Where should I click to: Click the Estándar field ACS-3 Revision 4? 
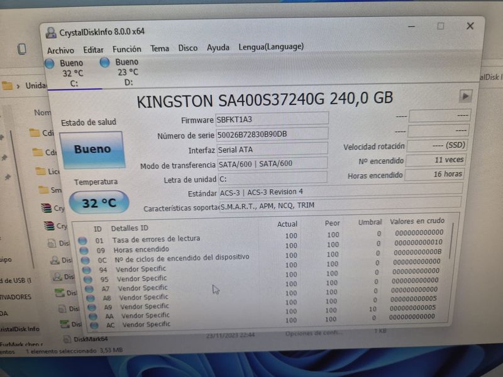click(340, 191)
